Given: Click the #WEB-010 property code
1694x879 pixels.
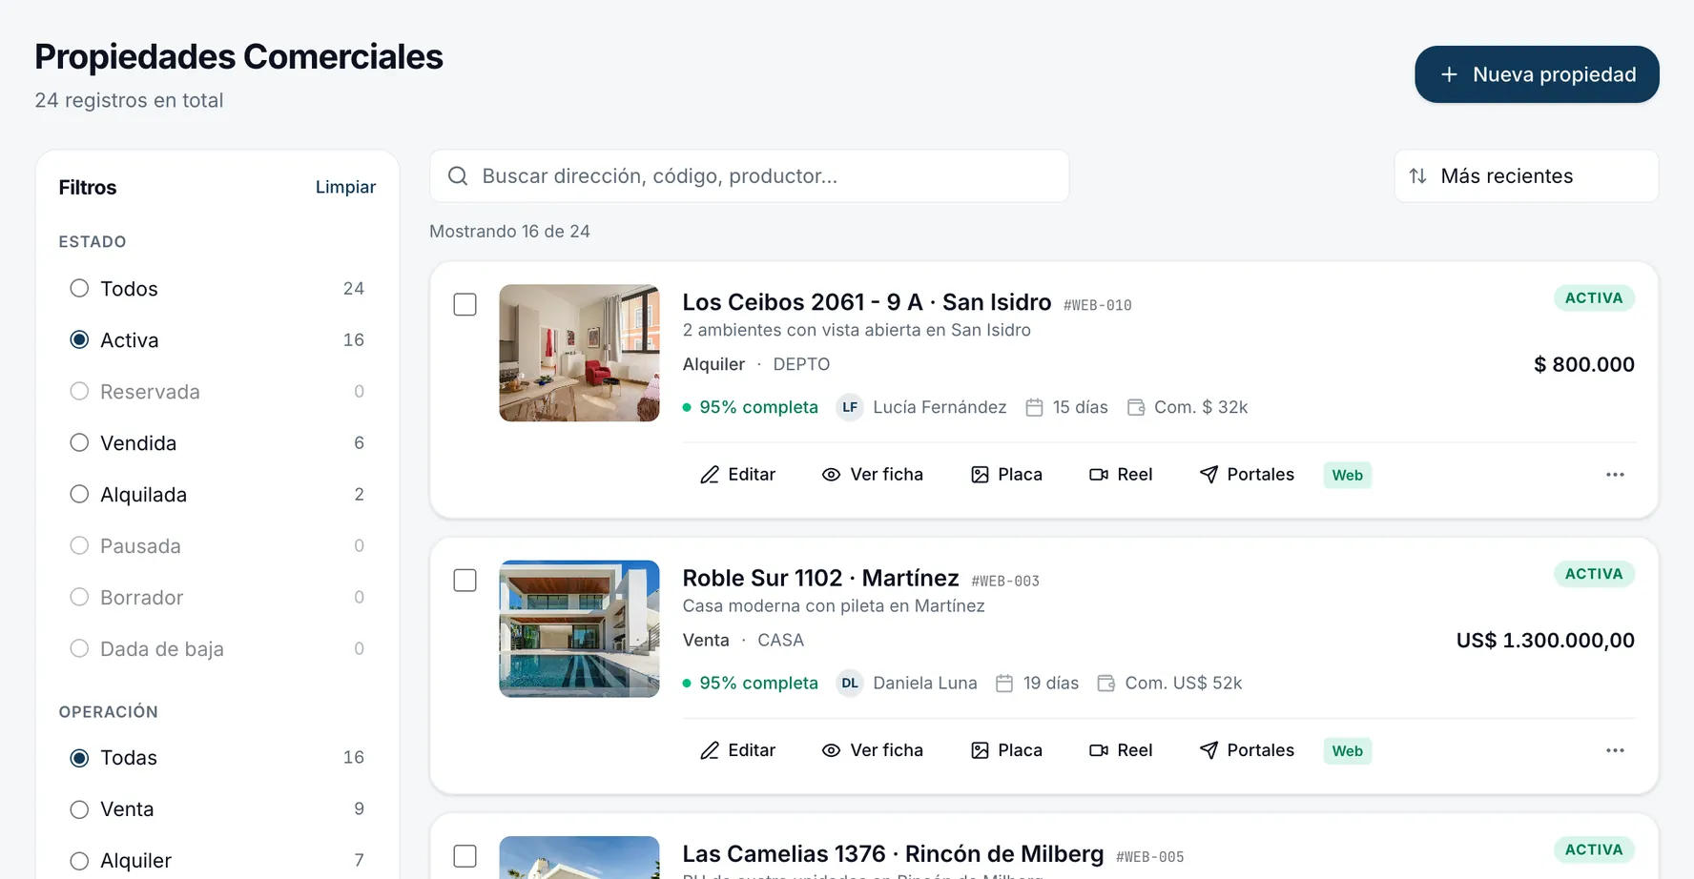Looking at the screenshot, I should [1098, 306].
